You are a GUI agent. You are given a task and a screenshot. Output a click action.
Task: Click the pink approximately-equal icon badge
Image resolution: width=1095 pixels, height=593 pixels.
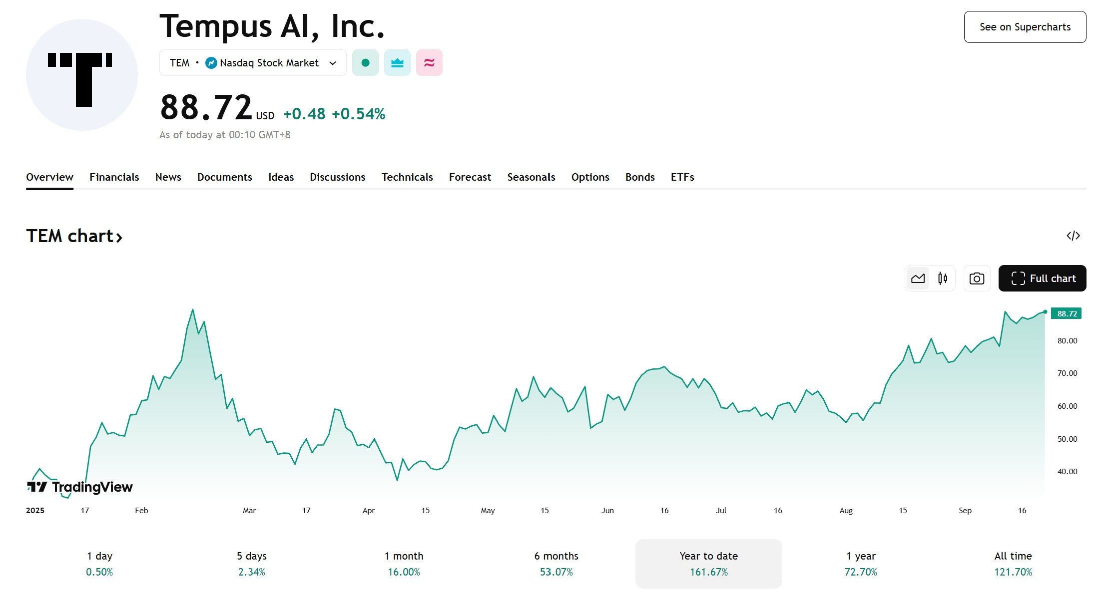click(x=429, y=63)
